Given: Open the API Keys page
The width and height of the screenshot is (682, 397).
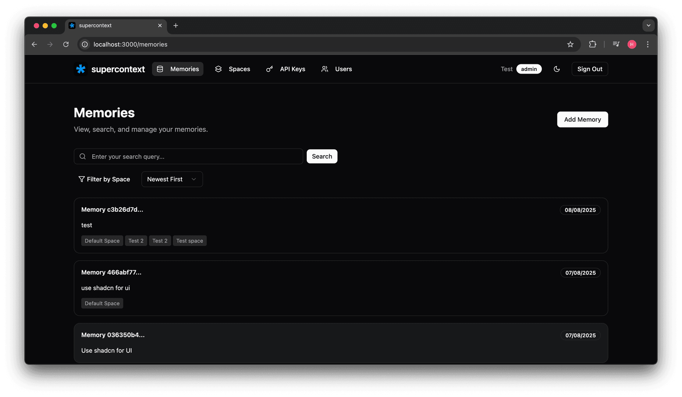Looking at the screenshot, I should coord(285,69).
